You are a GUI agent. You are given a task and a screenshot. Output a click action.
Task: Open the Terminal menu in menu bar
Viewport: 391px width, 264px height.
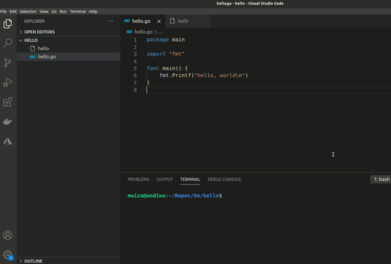point(78,12)
